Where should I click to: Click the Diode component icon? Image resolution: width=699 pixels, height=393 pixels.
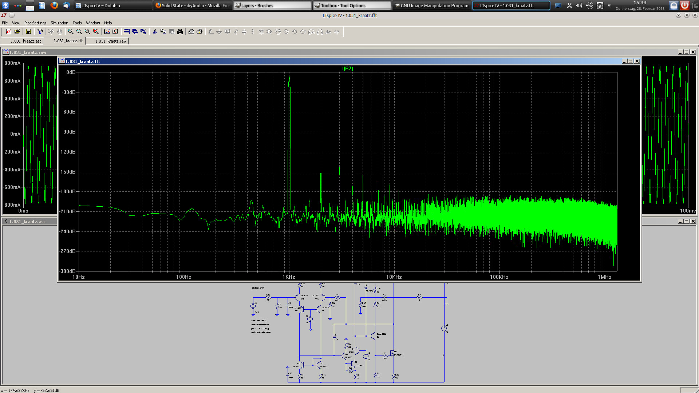point(261,32)
